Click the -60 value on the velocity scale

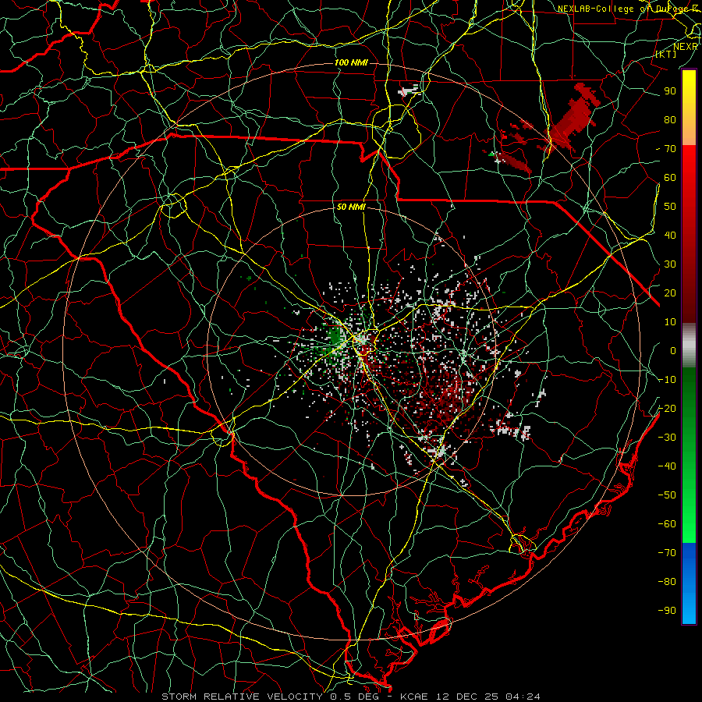pos(667,524)
